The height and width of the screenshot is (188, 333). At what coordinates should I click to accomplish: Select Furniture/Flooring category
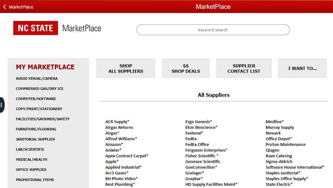(36, 129)
